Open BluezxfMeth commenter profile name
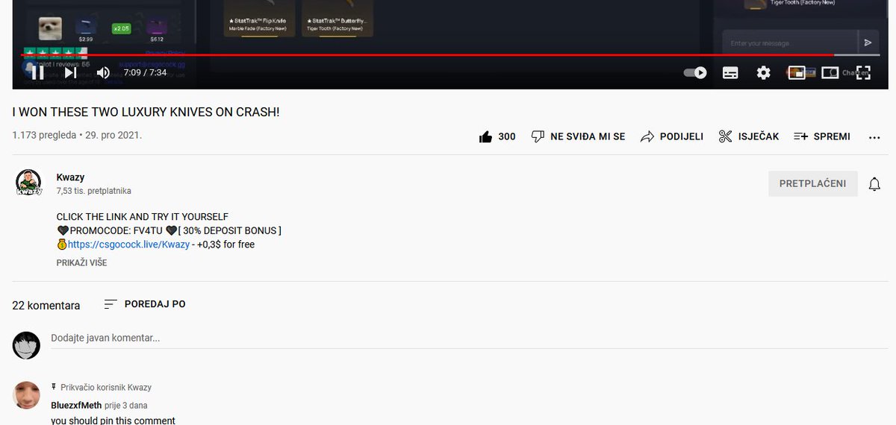896x425 pixels. tap(77, 406)
